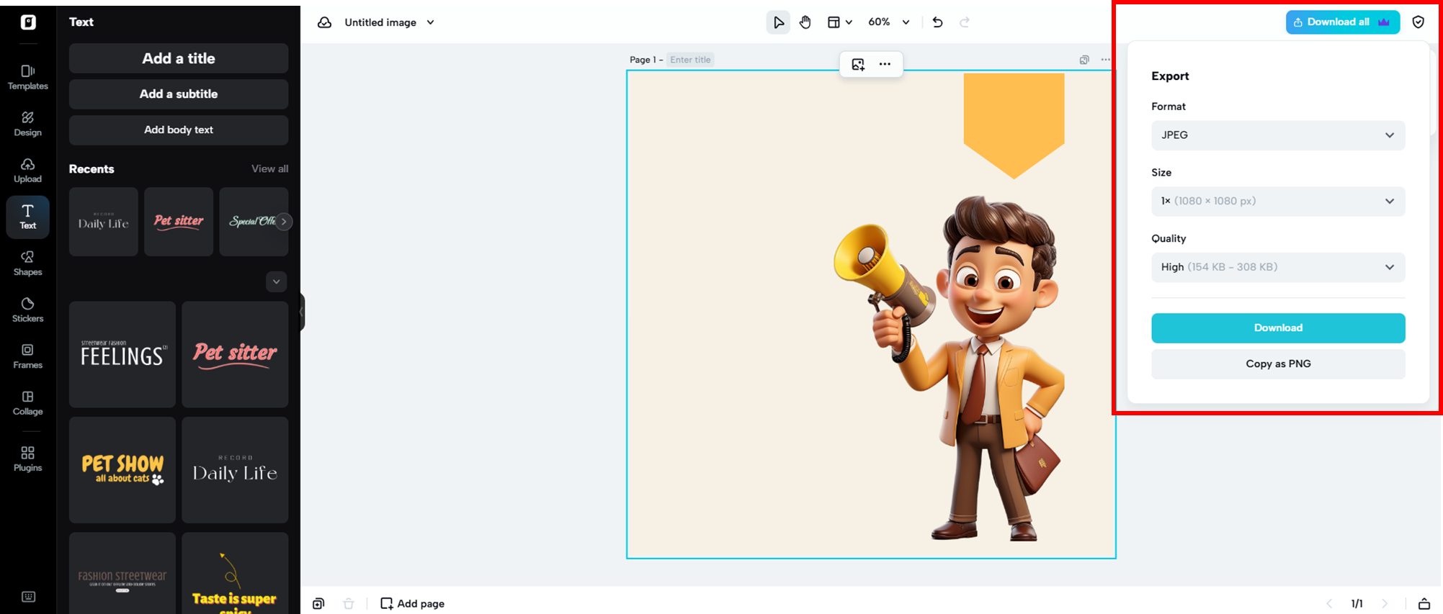This screenshot has height=614, width=1443.
Task: Activate the hand pan tool
Action: tap(805, 22)
